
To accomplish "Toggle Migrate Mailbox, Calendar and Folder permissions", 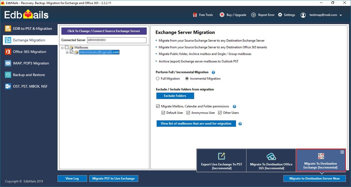I will (158, 106).
